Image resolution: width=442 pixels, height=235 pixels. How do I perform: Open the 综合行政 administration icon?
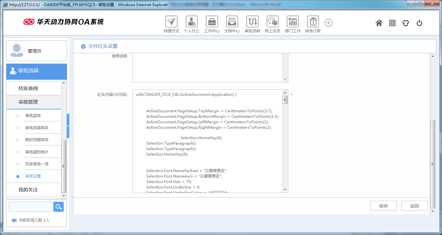point(313,22)
